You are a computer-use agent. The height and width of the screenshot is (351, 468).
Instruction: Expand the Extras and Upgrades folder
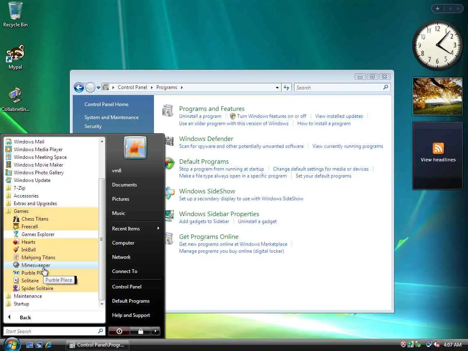pos(35,204)
